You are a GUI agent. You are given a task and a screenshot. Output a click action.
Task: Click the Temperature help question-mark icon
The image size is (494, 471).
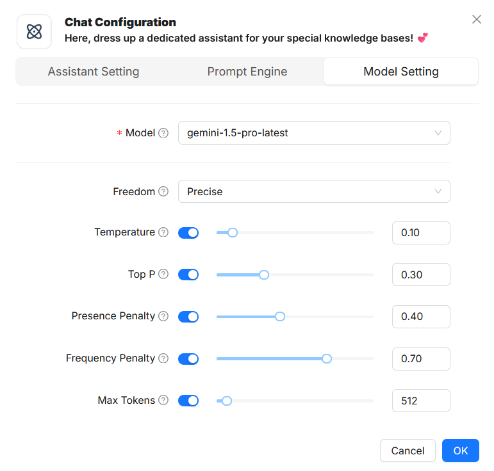coord(163,232)
